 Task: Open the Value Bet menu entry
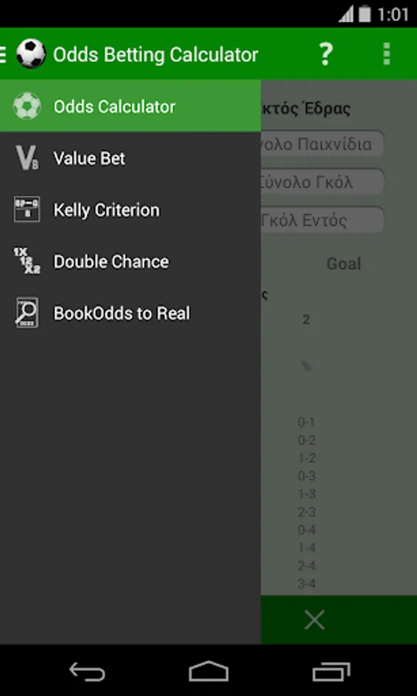click(x=131, y=158)
